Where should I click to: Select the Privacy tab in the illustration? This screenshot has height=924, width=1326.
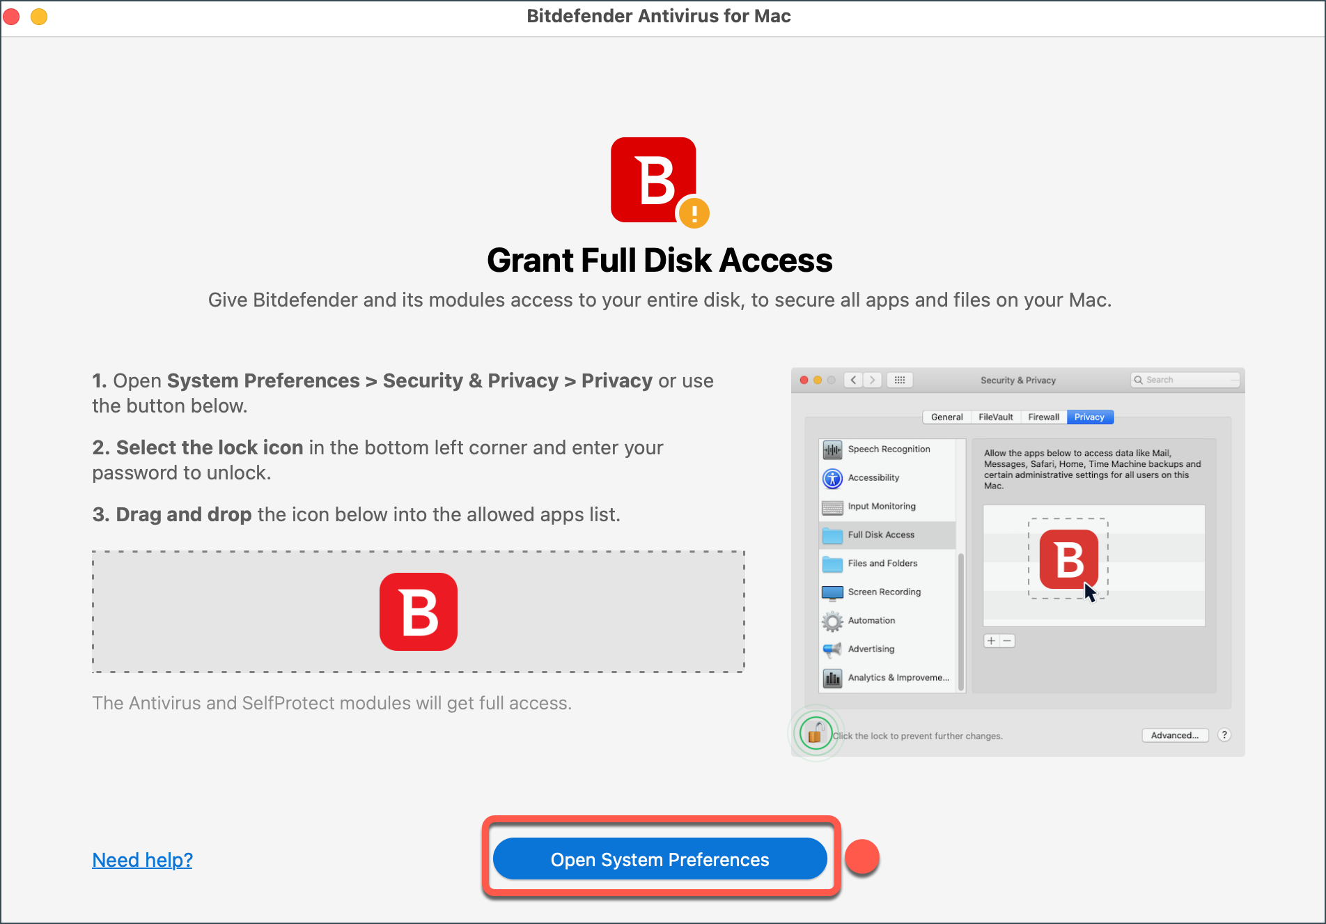tap(1089, 417)
